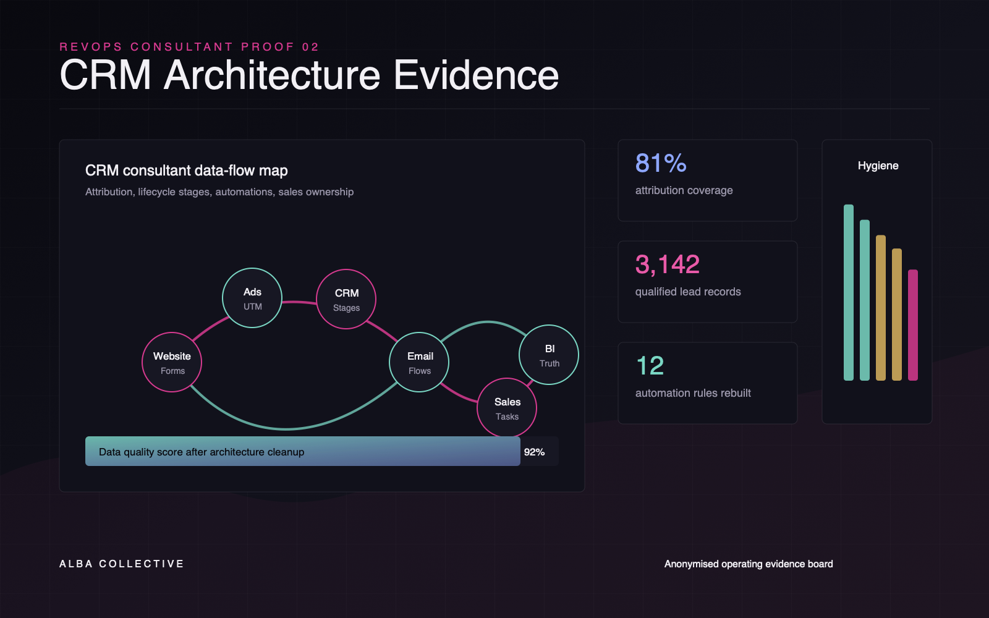Click 'Anonymised operating evidence board' footer text
Screen dimensions: 989x618
point(749,564)
